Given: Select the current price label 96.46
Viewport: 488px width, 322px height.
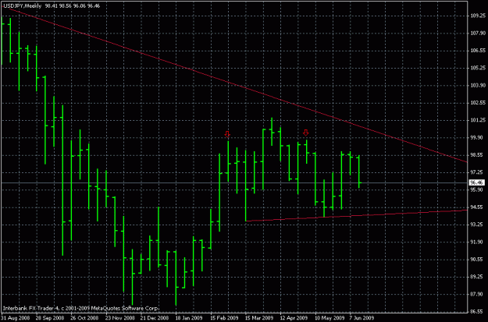Looking at the screenshot, I should point(477,182).
